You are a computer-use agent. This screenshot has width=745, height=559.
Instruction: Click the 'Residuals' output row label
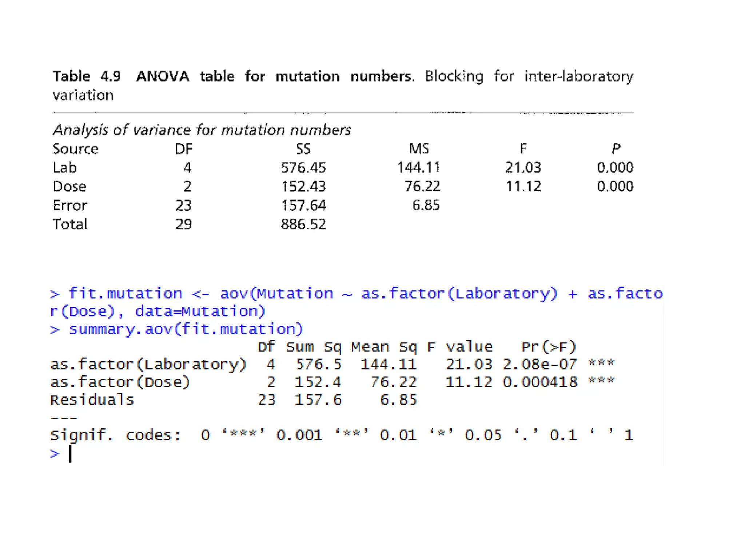92,400
